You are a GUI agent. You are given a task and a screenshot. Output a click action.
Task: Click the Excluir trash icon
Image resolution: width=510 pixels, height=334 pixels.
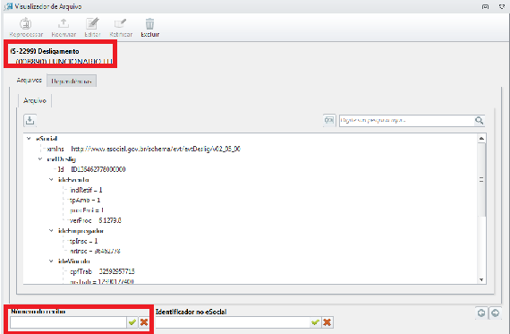(x=149, y=24)
